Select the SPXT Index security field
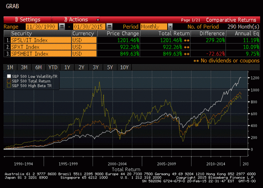Viewport: 263px width, 188px height. click(41, 47)
